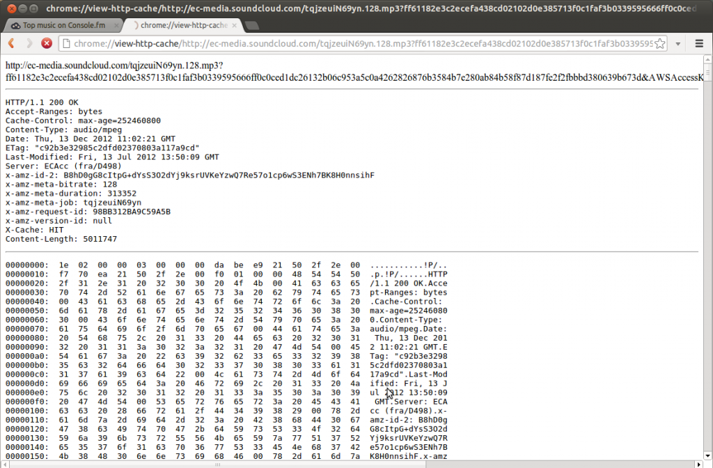Click the ASCII column text "Yj9ksrUVKeYzwQ7R"
Viewport: 713px width, 468px height.
coord(408,438)
